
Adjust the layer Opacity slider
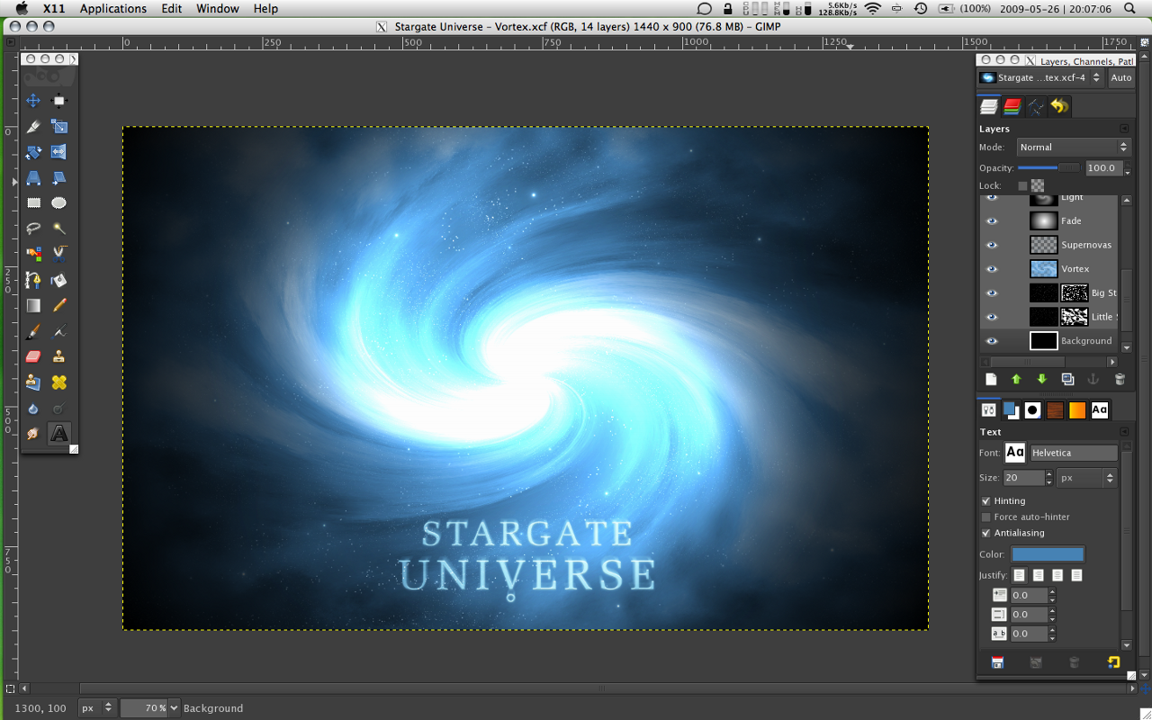tap(1050, 168)
